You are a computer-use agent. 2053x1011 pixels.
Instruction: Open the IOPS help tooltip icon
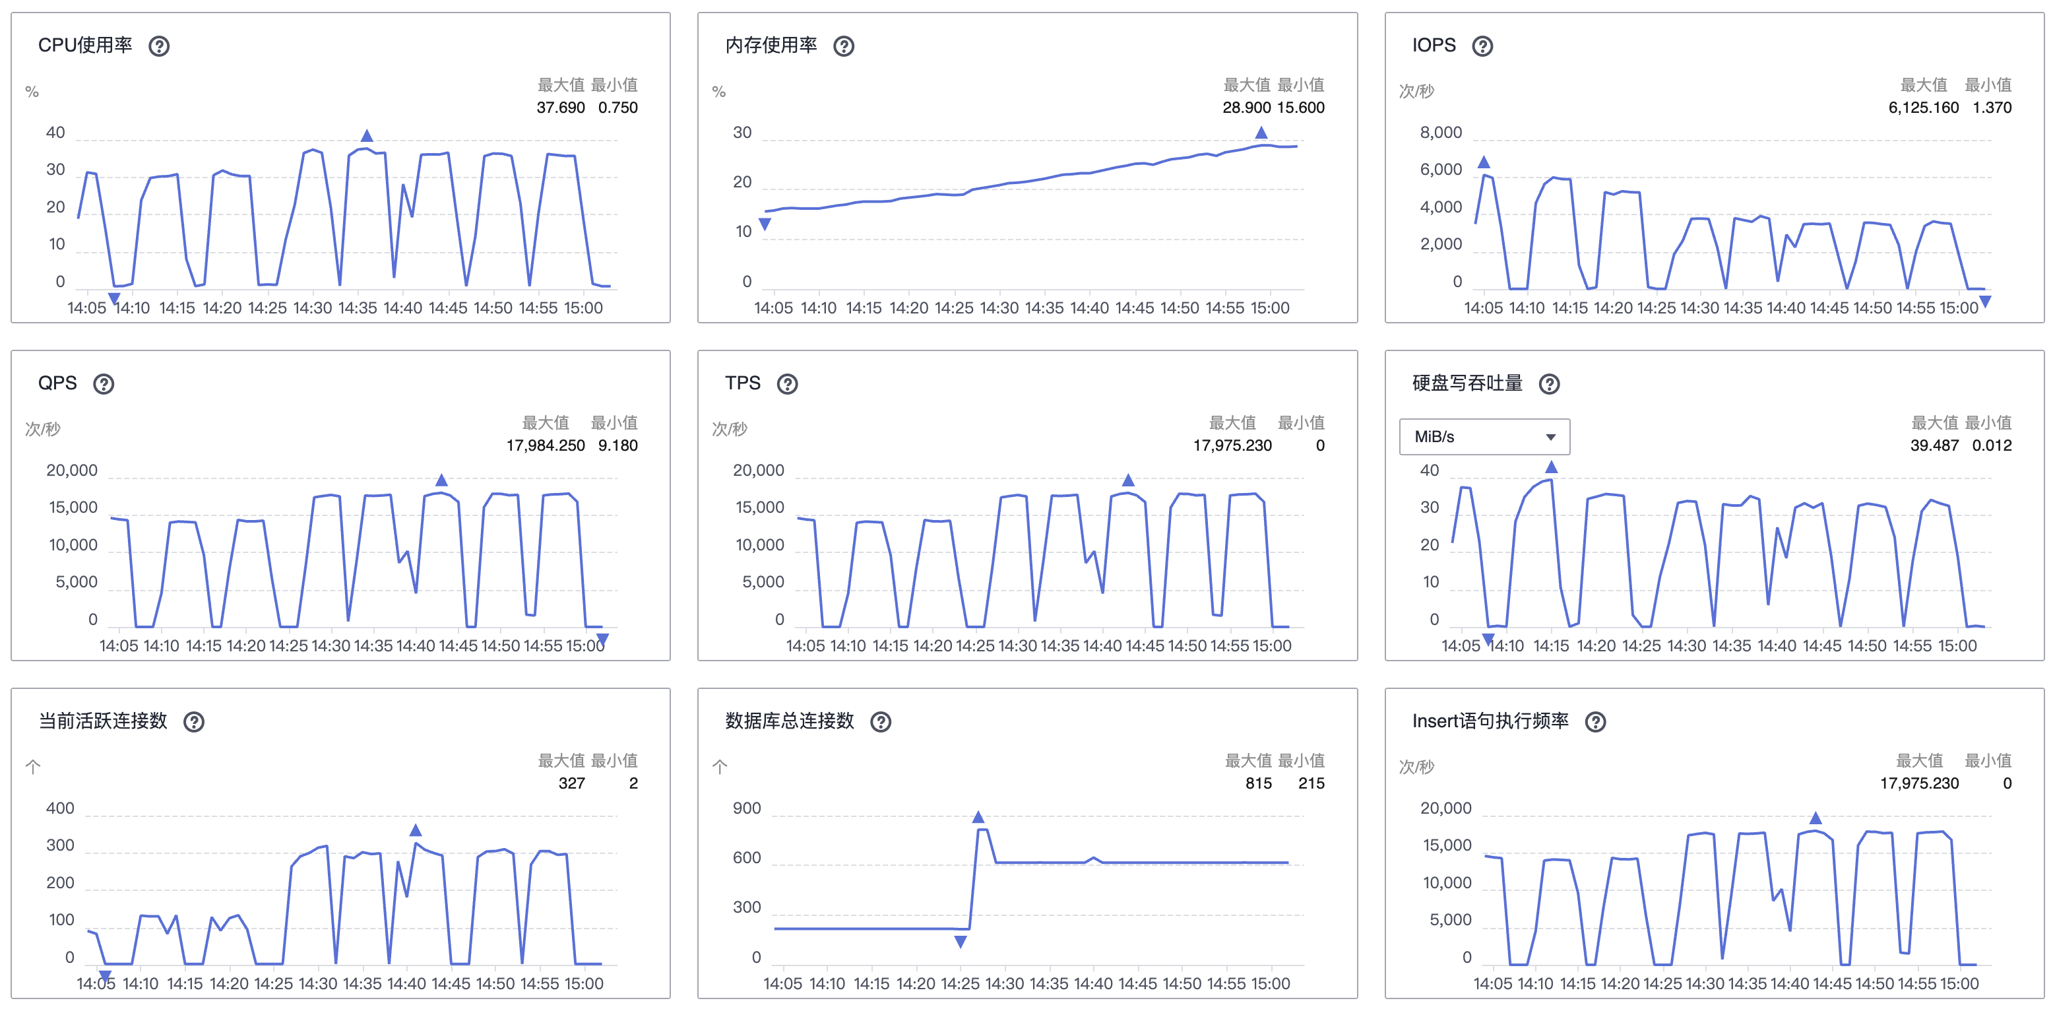pos(1482,46)
